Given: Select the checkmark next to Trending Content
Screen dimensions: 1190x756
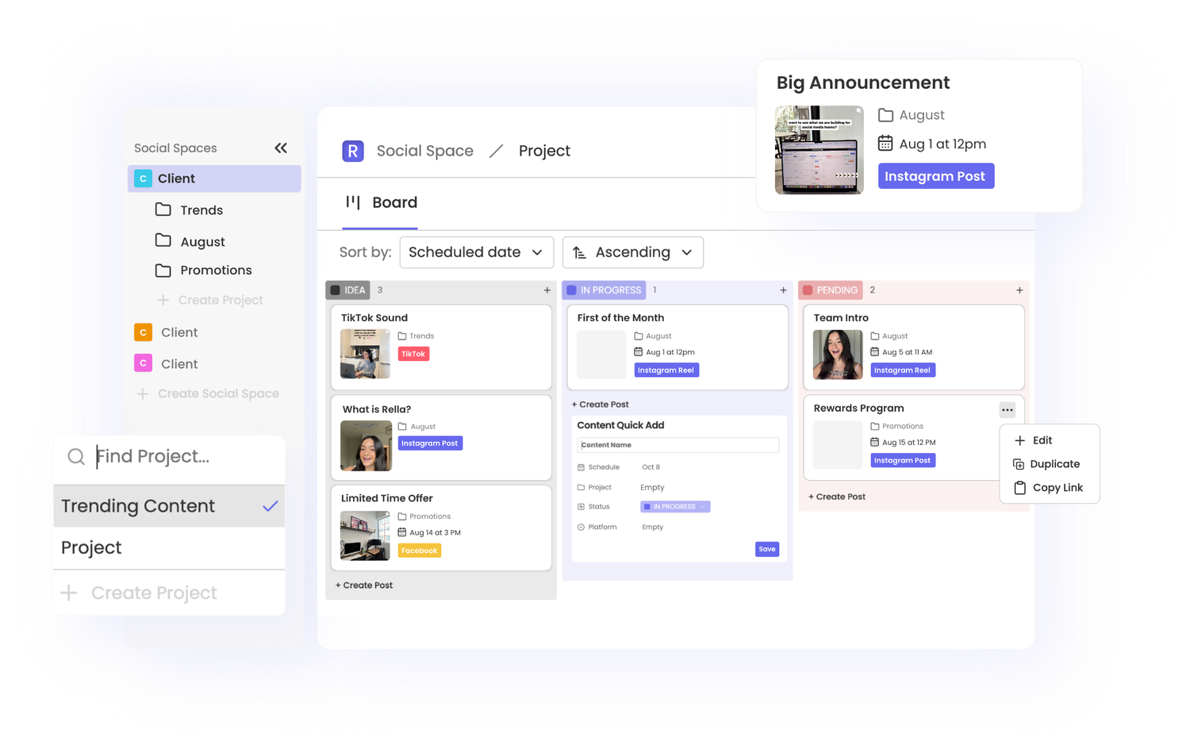Looking at the screenshot, I should click(271, 505).
